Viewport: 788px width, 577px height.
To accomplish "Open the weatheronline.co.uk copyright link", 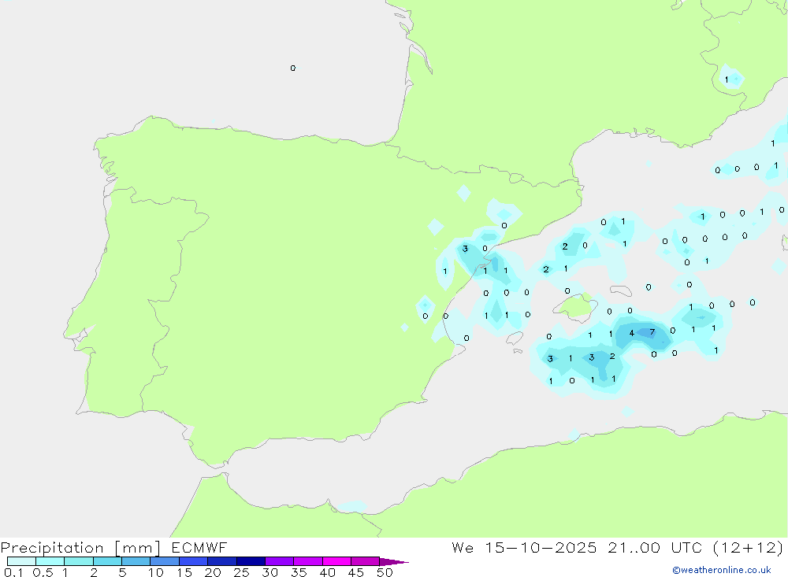I will click(x=721, y=570).
